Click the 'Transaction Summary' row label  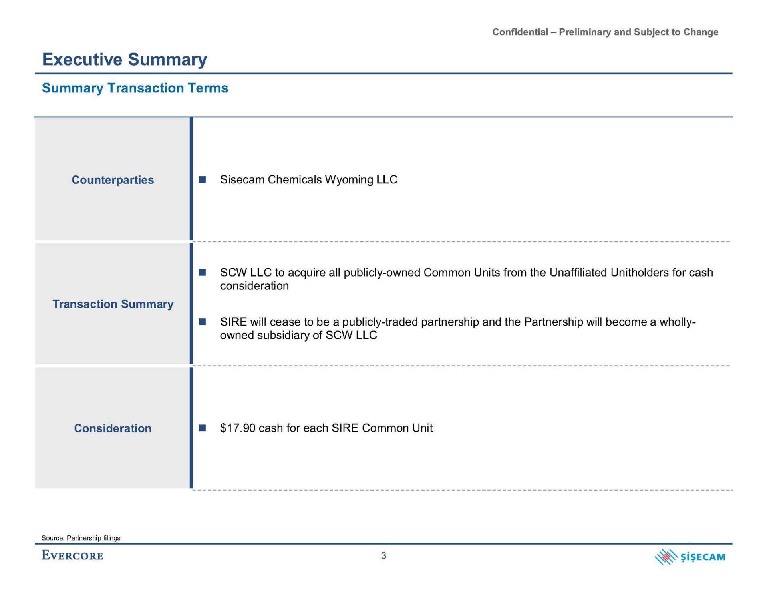(113, 304)
